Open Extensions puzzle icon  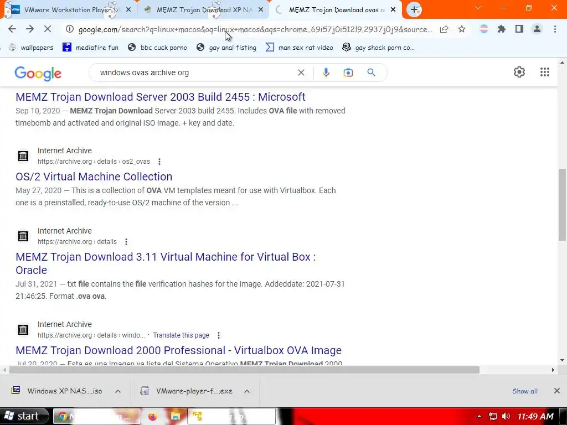coord(501,29)
